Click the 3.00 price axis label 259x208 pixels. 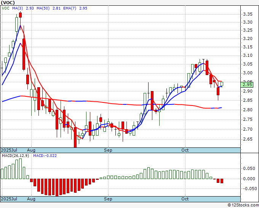click(248, 73)
